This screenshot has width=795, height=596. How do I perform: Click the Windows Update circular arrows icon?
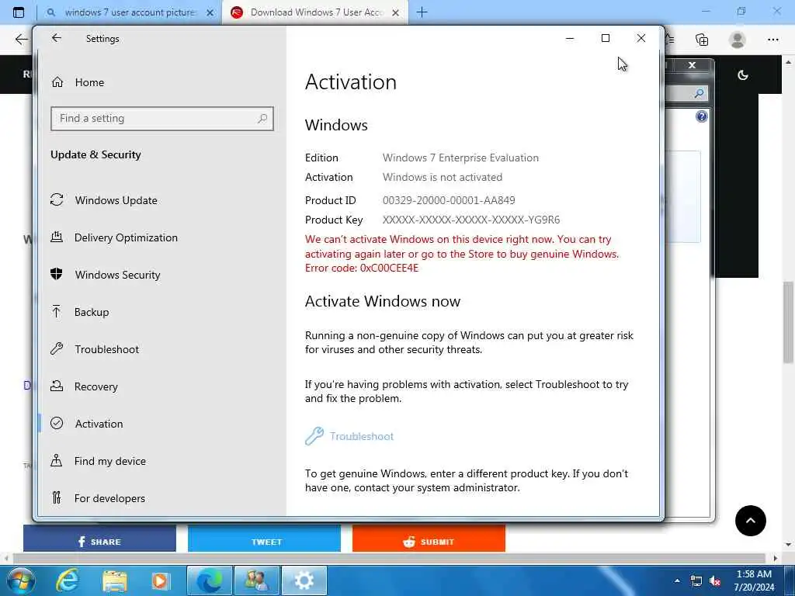click(x=57, y=199)
